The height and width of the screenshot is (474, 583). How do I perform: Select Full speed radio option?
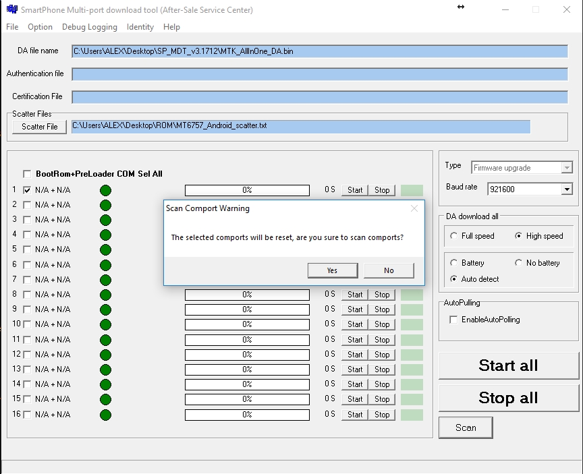tap(453, 236)
